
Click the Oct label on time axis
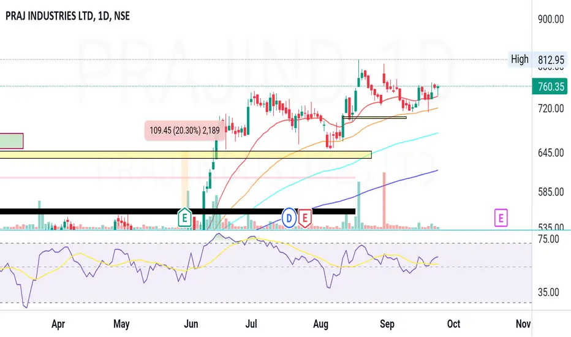[454, 324]
